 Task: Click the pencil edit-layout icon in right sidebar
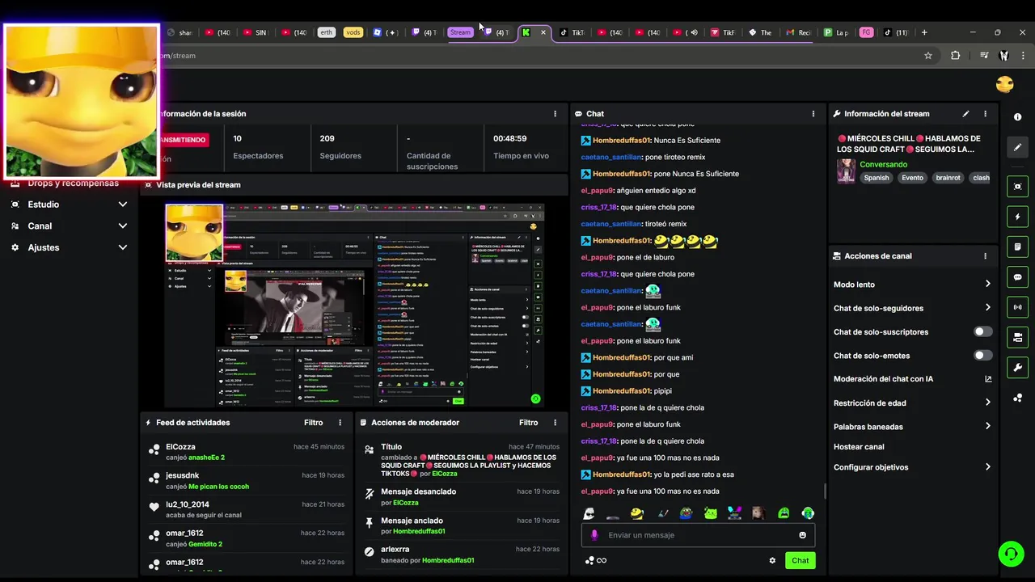[x=1017, y=147]
